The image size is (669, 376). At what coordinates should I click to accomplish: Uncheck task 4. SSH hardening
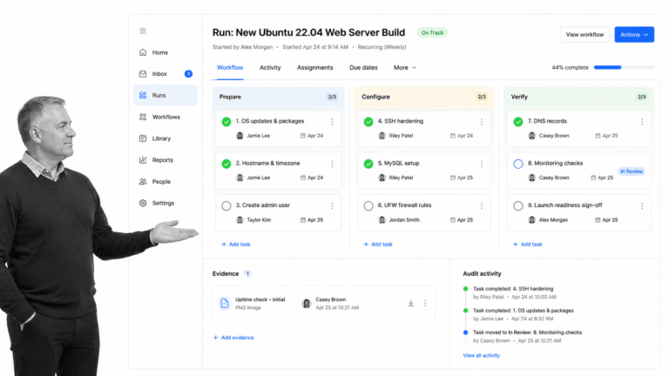(x=368, y=122)
